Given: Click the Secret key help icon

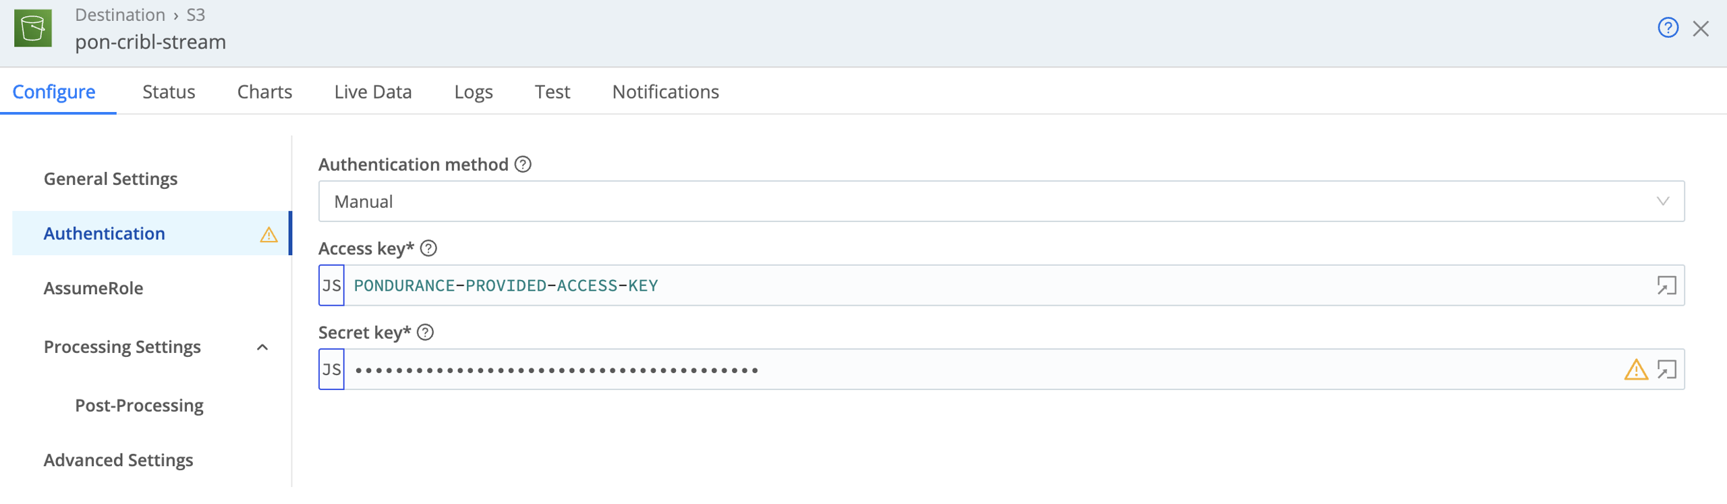Looking at the screenshot, I should [425, 333].
